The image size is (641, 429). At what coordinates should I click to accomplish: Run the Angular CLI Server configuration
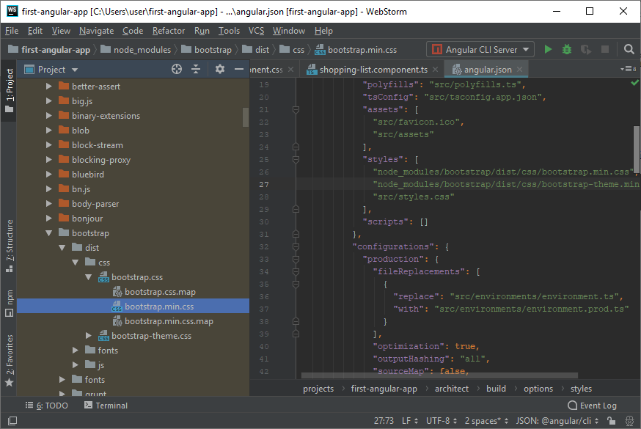pos(548,50)
